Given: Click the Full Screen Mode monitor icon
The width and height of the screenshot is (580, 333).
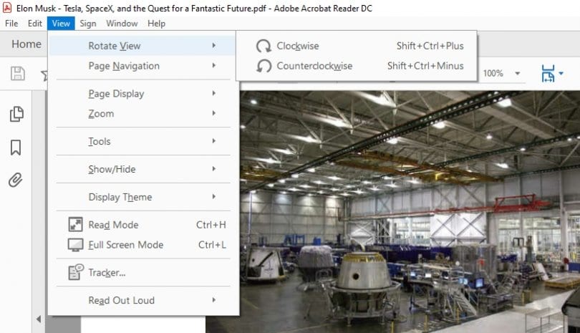Looking at the screenshot, I should 75,245.
